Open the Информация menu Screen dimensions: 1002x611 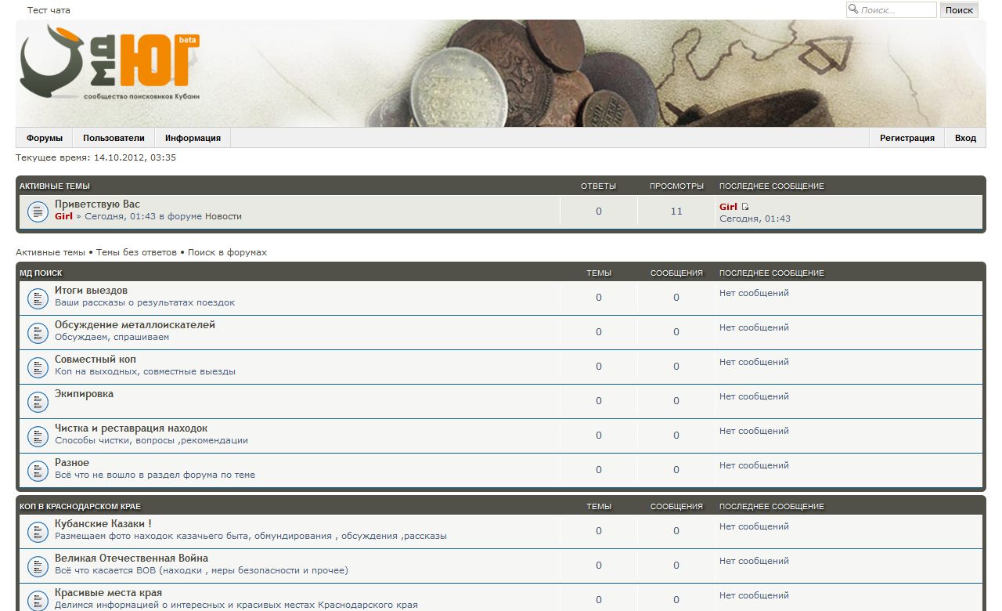coord(193,138)
